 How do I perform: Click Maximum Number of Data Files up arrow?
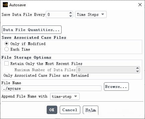[x=138, y=68]
